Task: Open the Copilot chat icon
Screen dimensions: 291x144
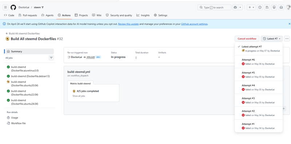Action: [235, 7]
